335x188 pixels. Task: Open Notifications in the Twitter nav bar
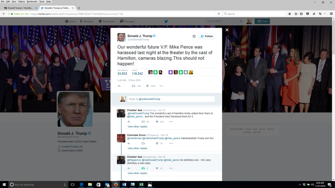point(107,21)
